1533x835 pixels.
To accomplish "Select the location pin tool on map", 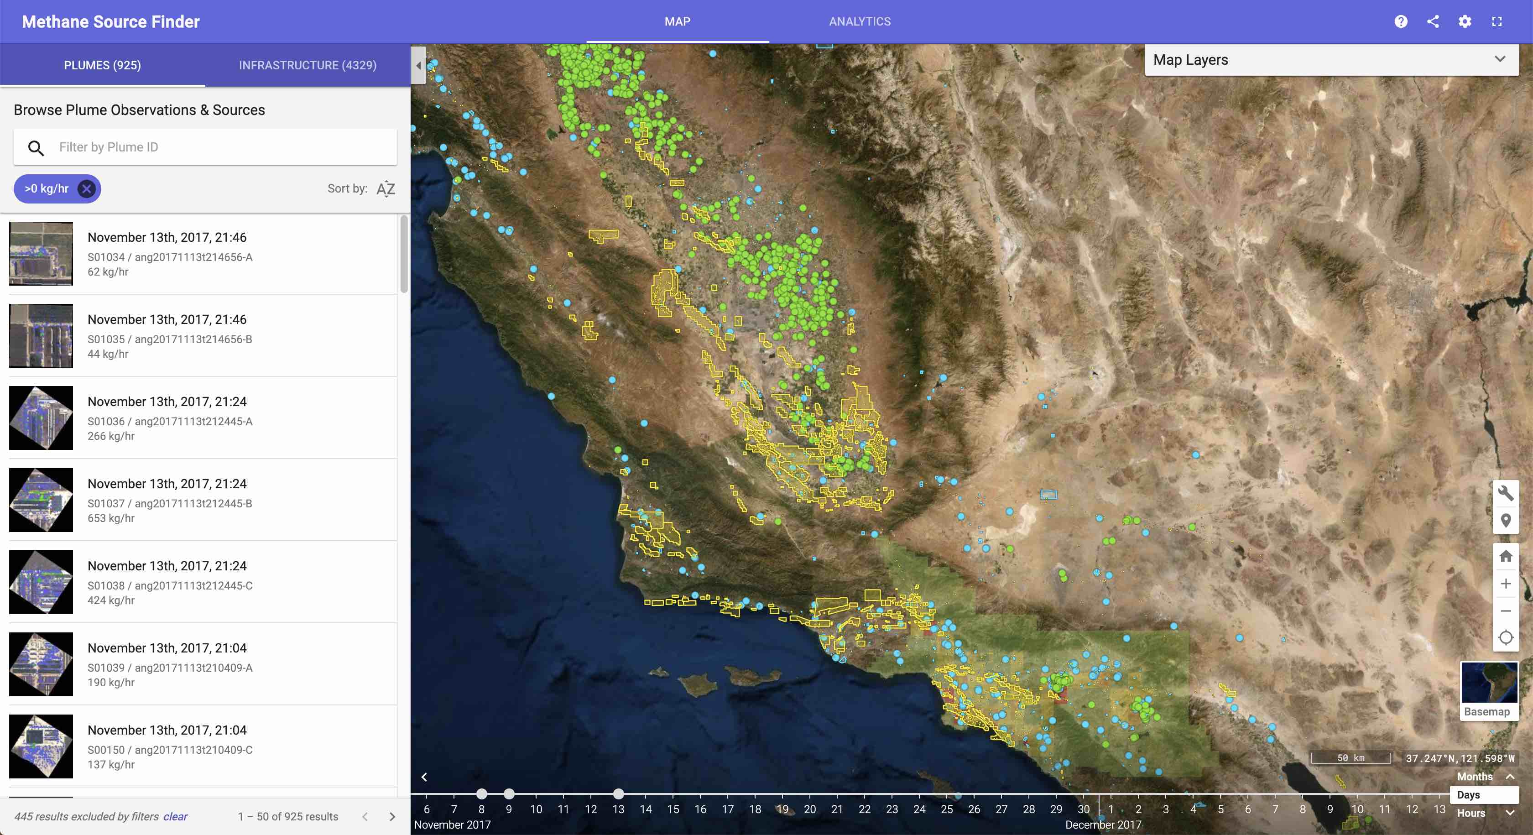I will click(1507, 520).
